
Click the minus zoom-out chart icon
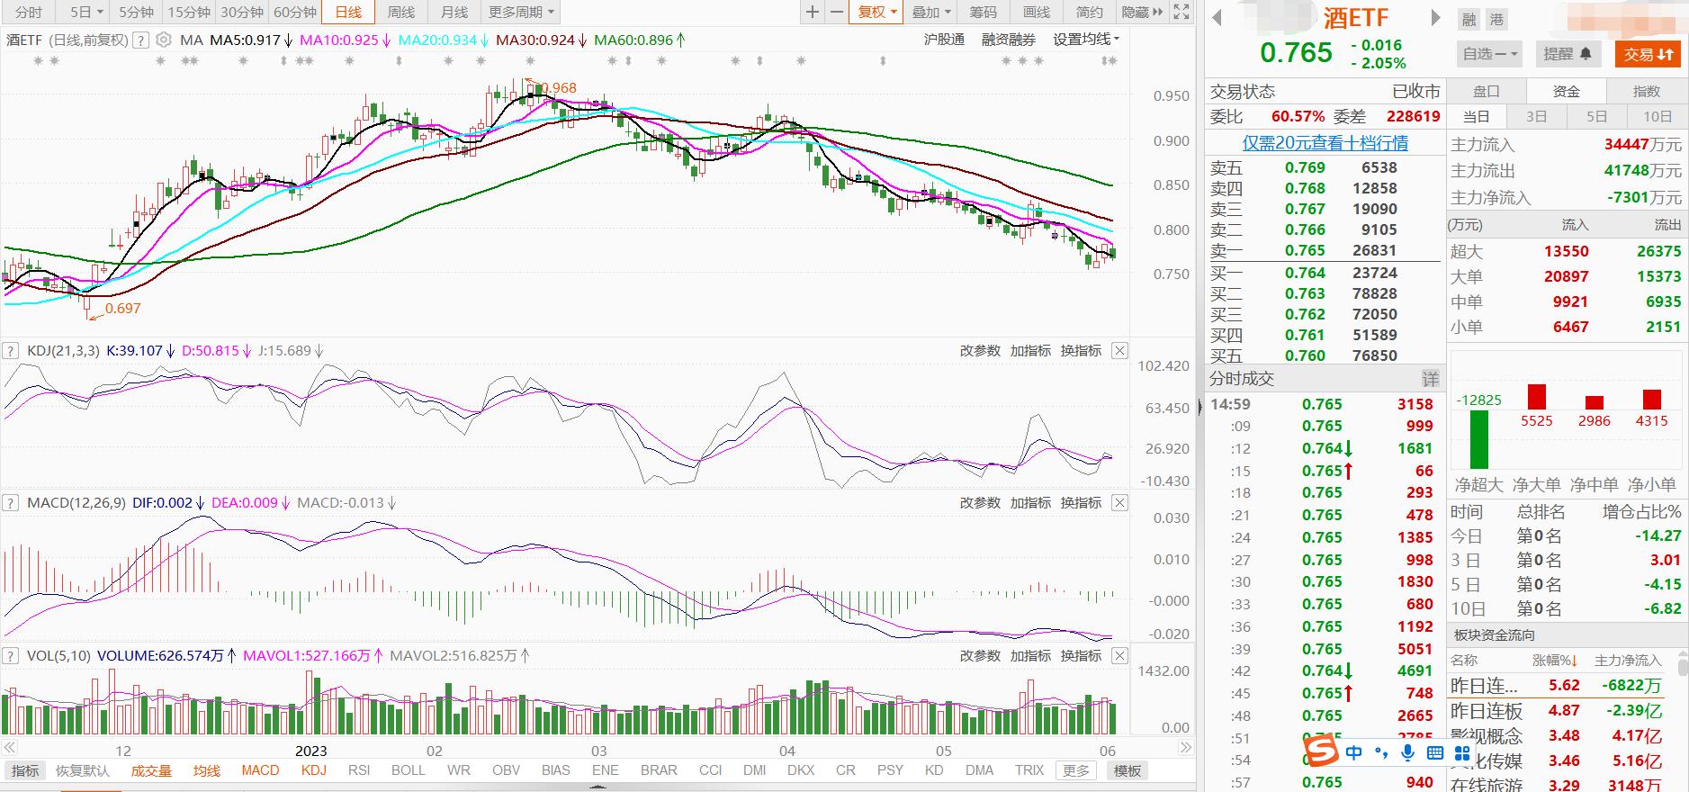[837, 12]
